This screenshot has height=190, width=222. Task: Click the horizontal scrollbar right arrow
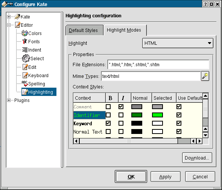click(x=199, y=141)
